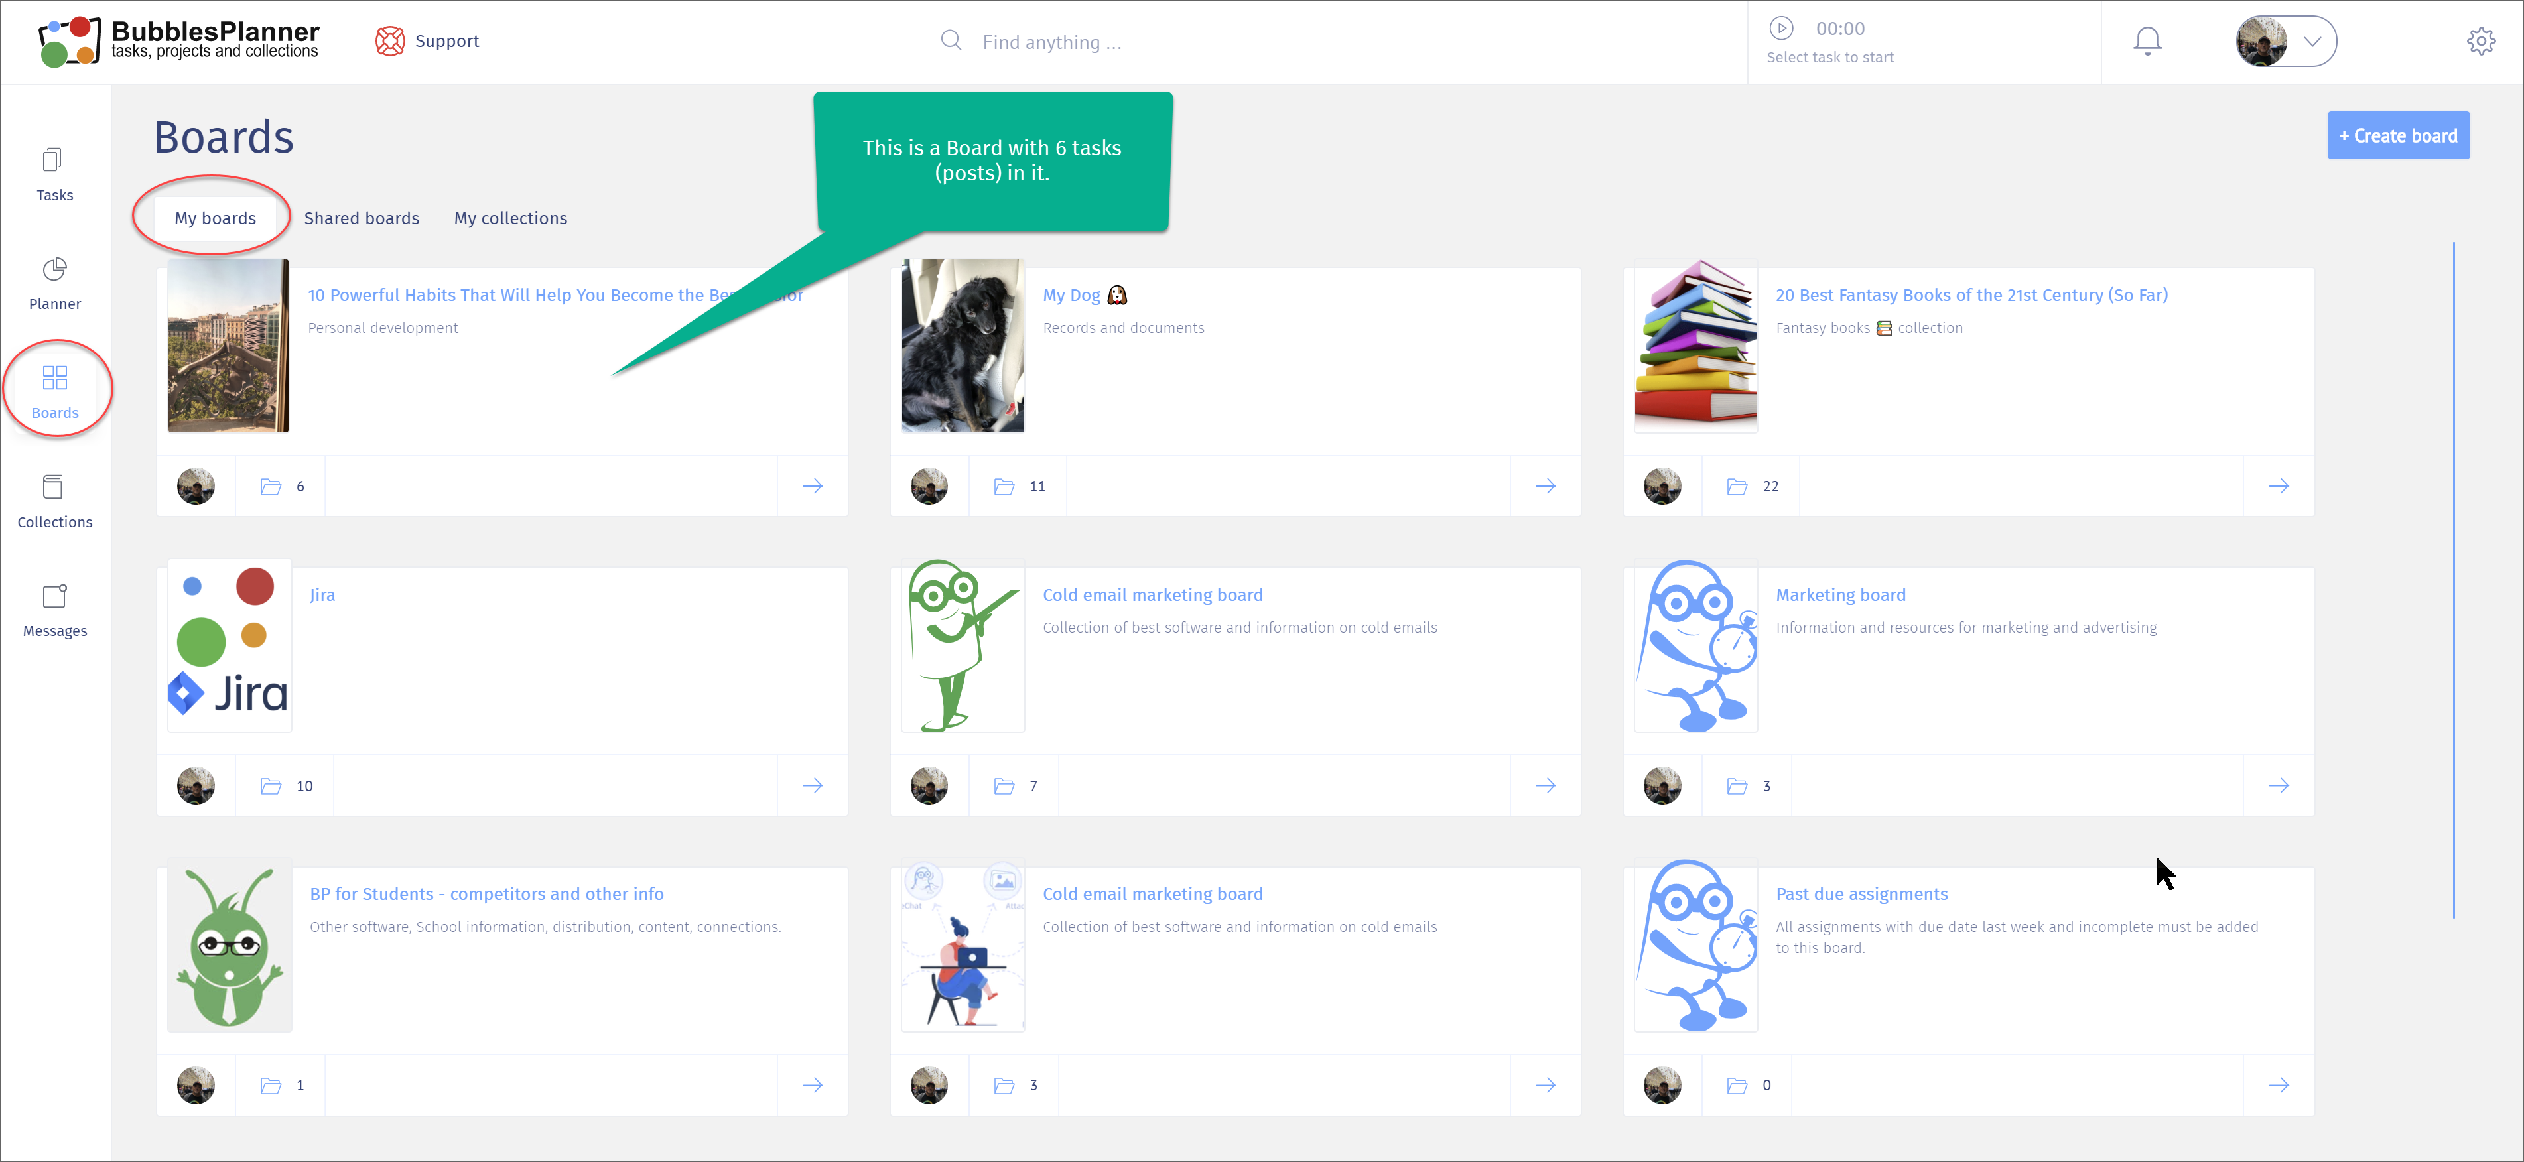Viewport: 2524px width, 1162px height.
Task: Click the green bug mascot thumbnail
Action: coord(230,946)
